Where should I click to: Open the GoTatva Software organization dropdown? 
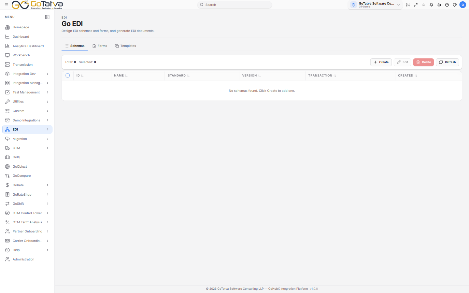tap(375, 5)
